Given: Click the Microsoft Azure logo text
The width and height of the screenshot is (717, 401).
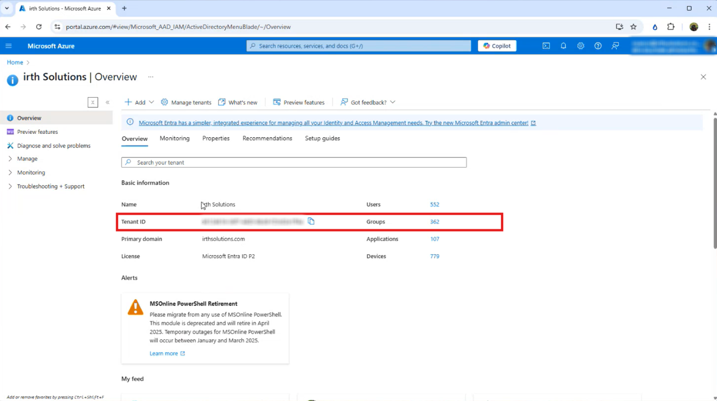Looking at the screenshot, I should pyautogui.click(x=51, y=46).
